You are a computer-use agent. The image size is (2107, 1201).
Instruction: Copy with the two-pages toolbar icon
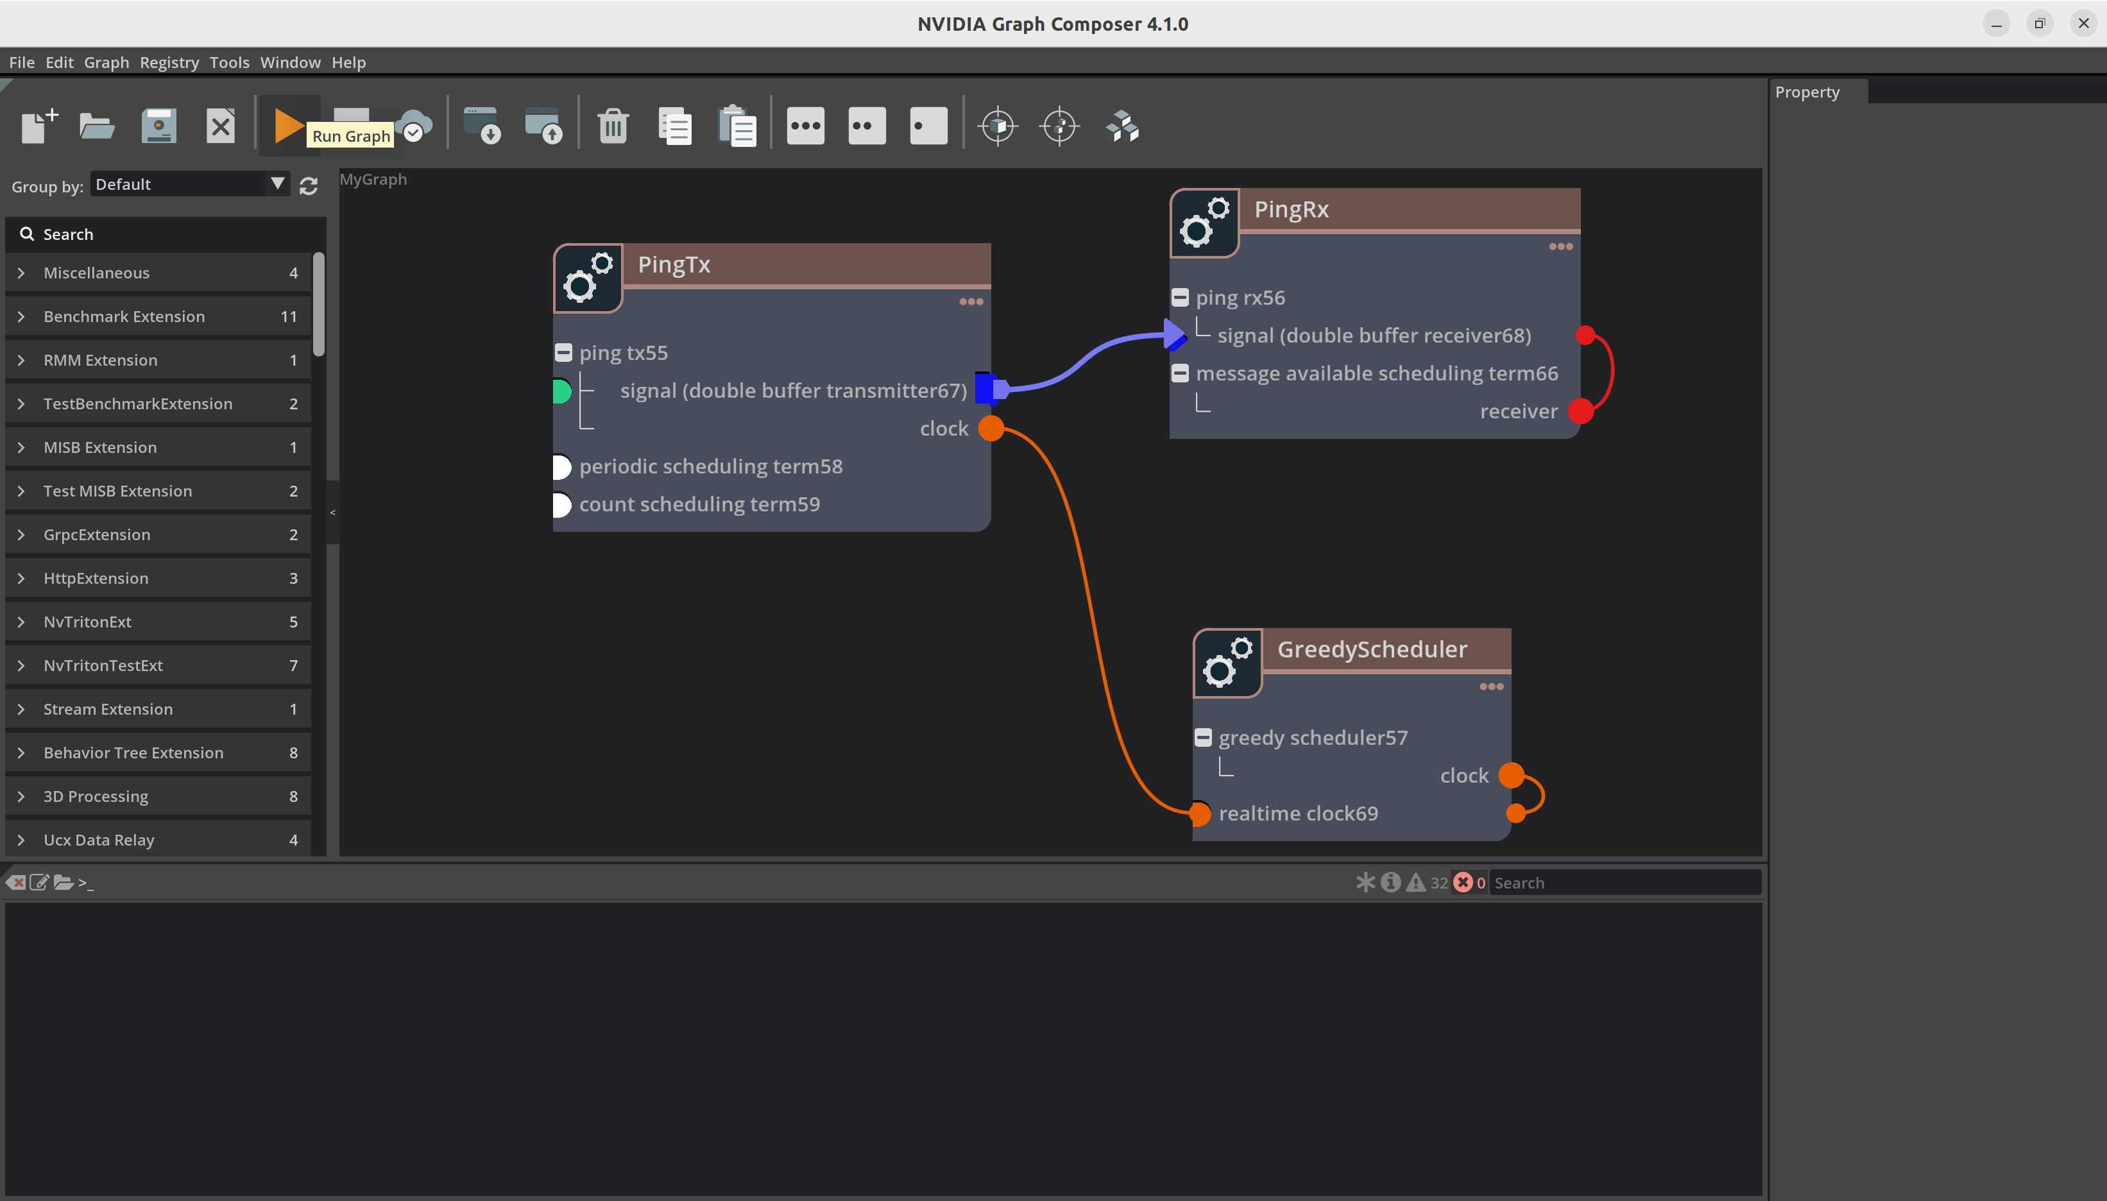pos(674,126)
